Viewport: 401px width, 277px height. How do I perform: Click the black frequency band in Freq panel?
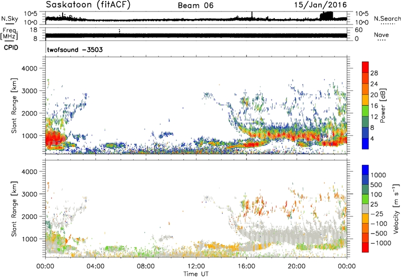[196, 35]
